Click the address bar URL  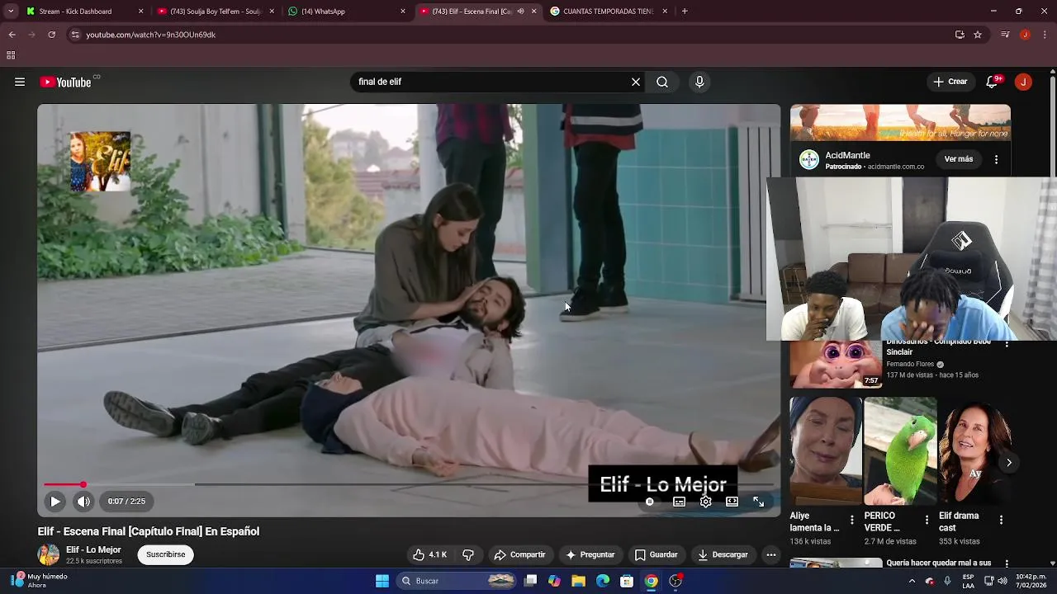click(150, 35)
